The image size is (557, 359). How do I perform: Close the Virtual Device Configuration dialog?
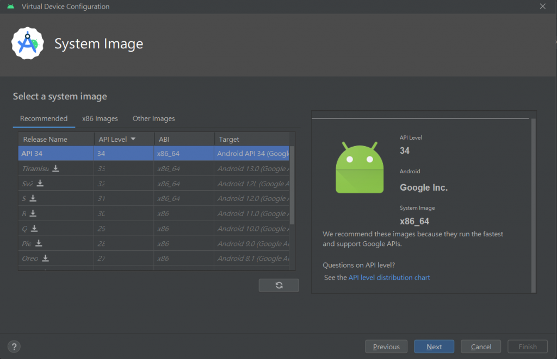(542, 7)
